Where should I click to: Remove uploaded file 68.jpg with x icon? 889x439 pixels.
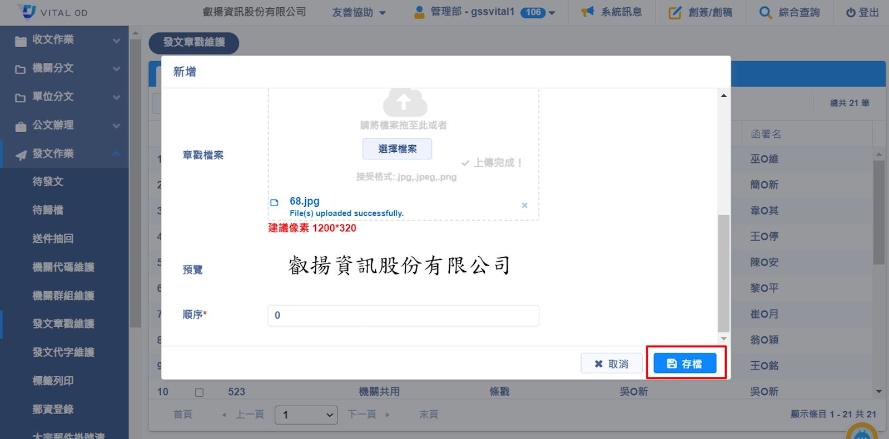(524, 206)
